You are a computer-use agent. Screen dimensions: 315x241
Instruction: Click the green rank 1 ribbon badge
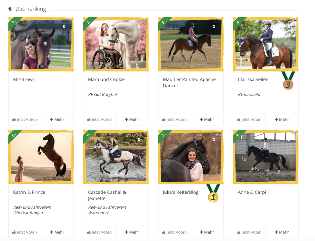point(14,23)
